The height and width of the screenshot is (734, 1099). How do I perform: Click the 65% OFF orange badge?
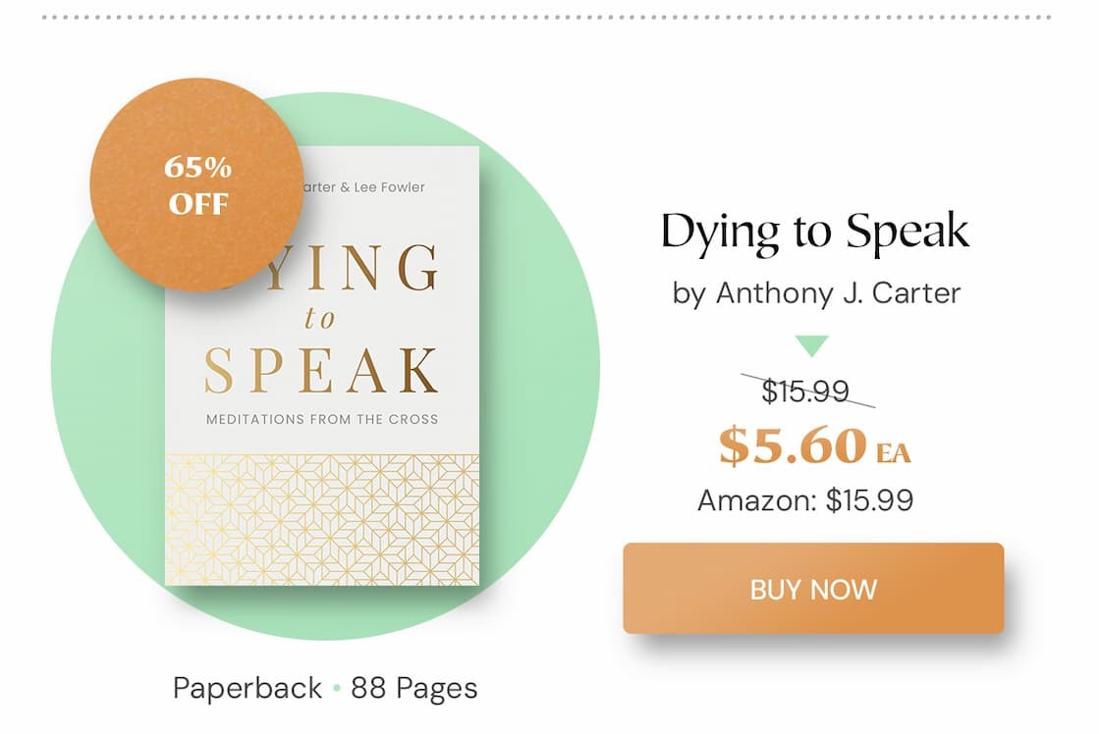(196, 184)
